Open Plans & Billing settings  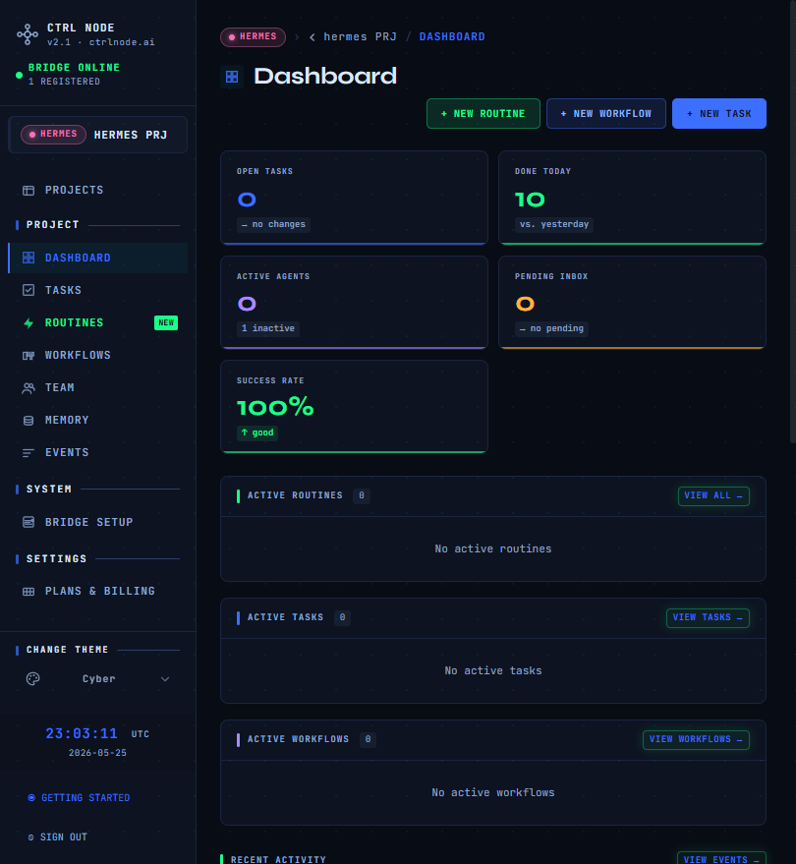click(x=98, y=591)
